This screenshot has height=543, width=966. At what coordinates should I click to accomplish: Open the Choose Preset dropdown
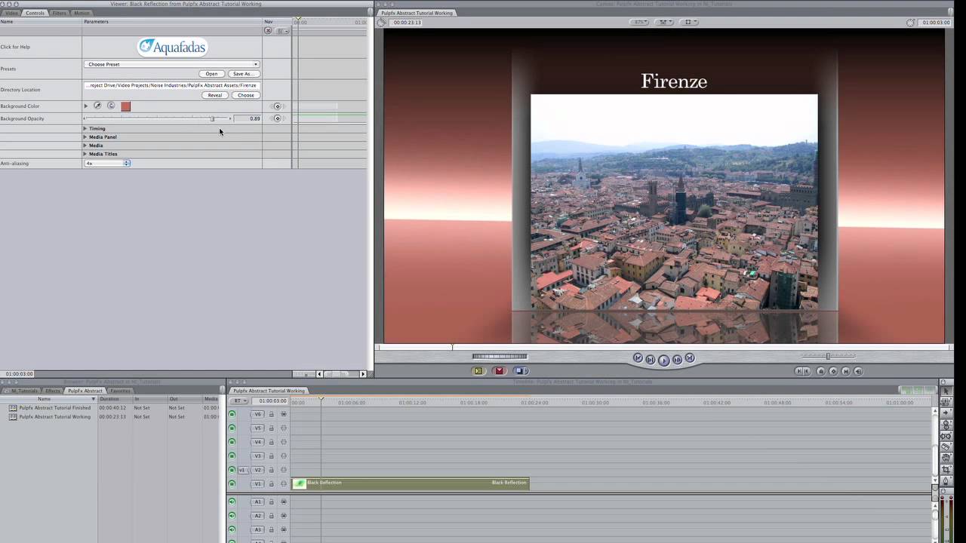[172, 64]
